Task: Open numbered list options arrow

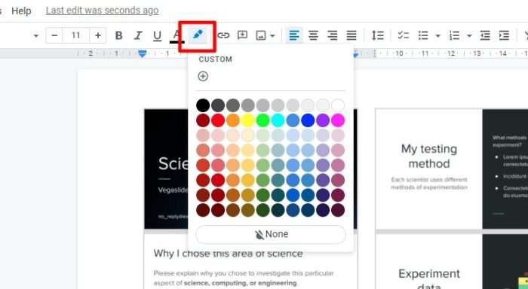Action: click(469, 35)
